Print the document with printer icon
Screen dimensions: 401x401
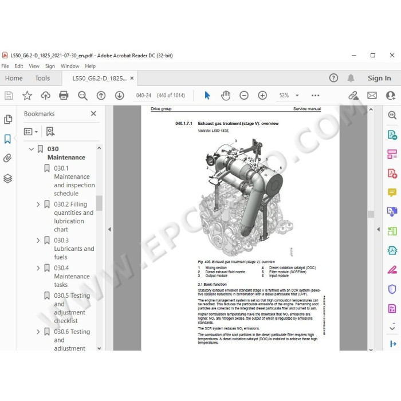pos(64,96)
